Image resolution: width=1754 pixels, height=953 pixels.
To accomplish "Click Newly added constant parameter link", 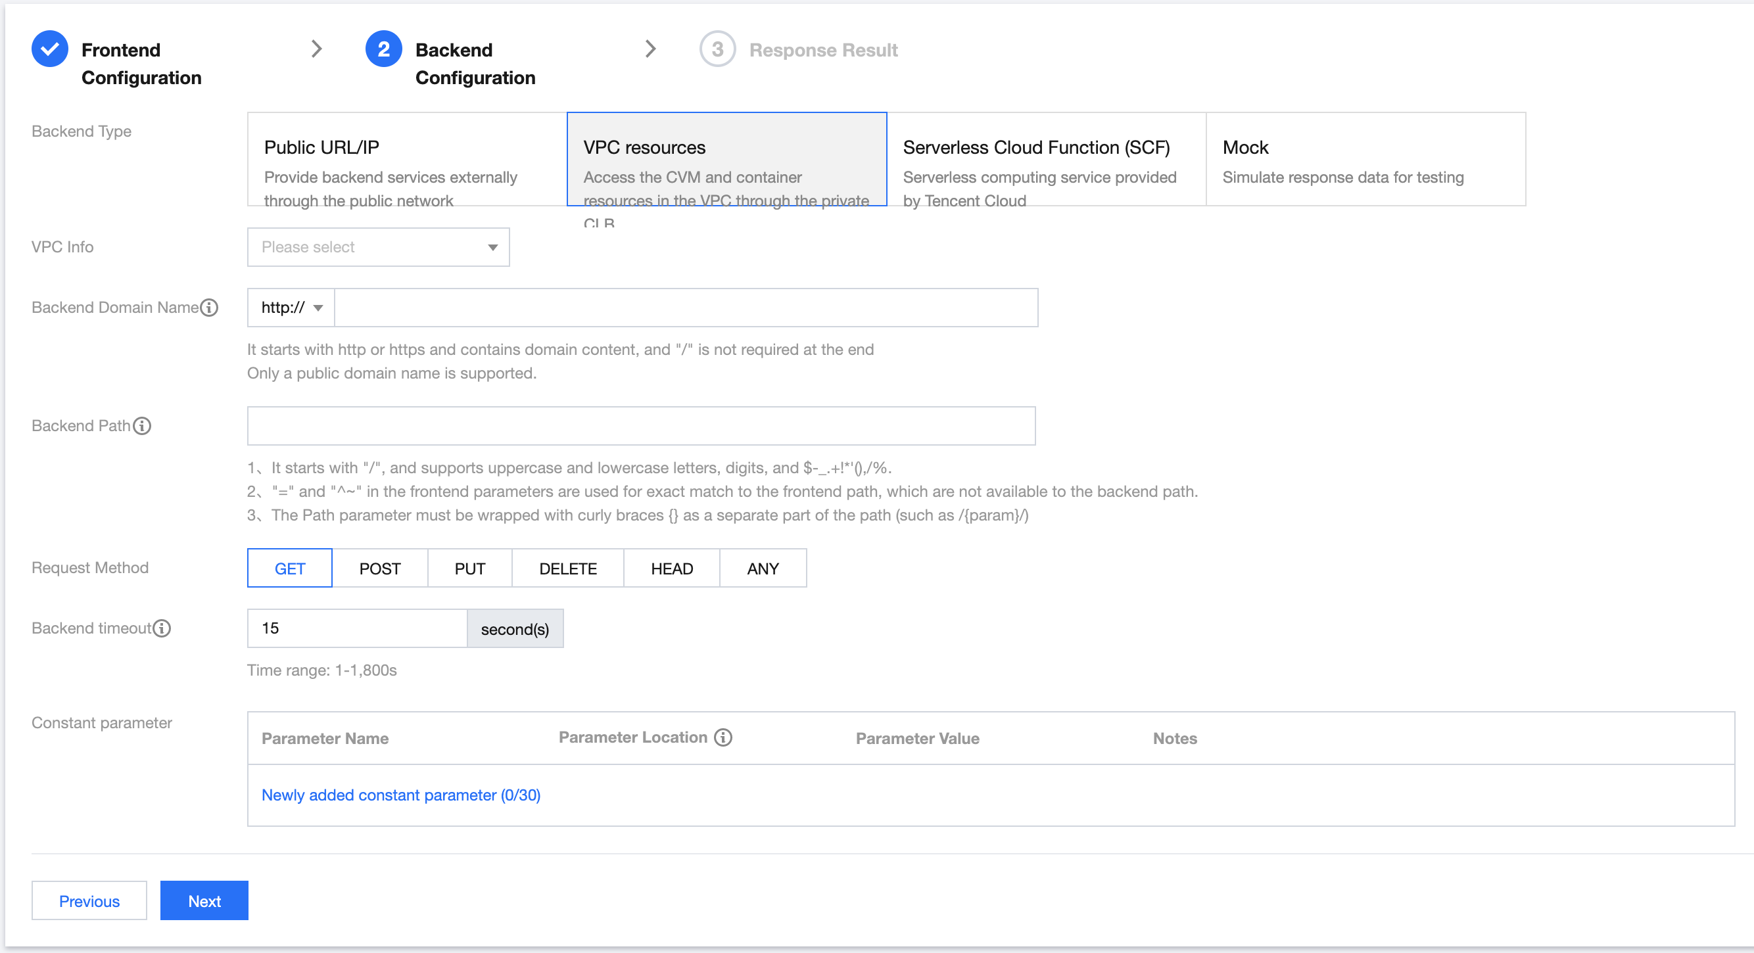I will [x=400, y=795].
